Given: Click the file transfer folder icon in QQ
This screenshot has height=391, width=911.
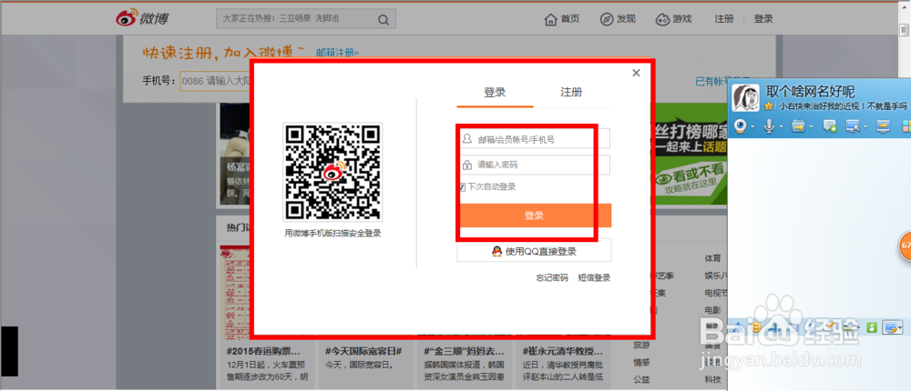Looking at the screenshot, I should point(798,125).
